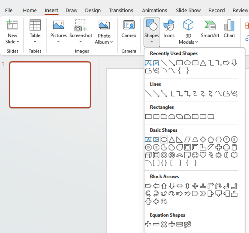Switch to the Home tab
Image resolution: width=249 pixels, height=233 pixels.
tap(30, 10)
